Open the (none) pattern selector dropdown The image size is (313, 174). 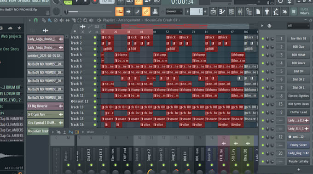tap(174, 11)
